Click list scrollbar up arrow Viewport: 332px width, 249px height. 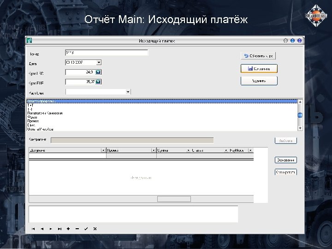pos(300,102)
